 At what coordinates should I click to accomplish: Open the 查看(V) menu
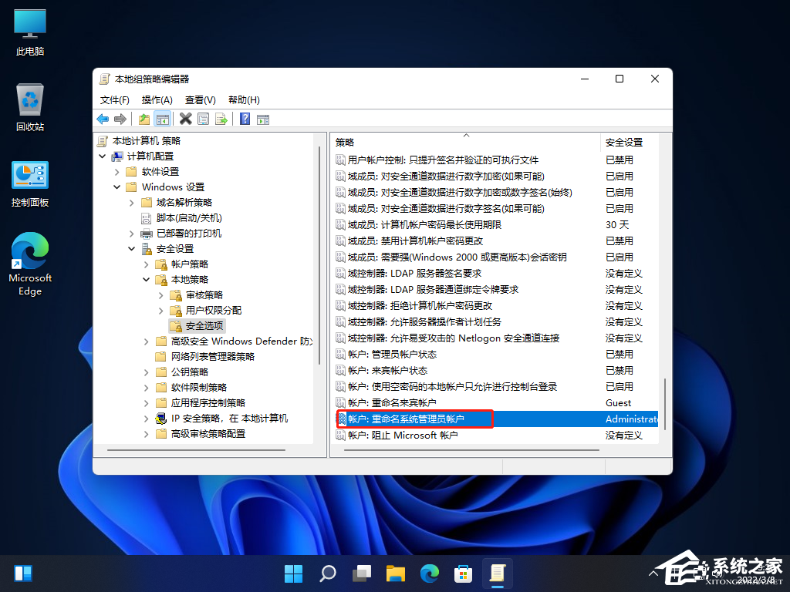coord(200,100)
